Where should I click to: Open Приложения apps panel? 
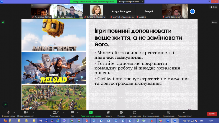134,114
